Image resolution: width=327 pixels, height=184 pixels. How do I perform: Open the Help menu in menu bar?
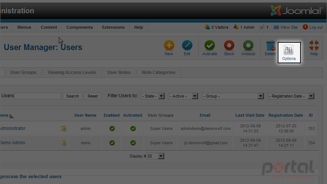point(138,27)
